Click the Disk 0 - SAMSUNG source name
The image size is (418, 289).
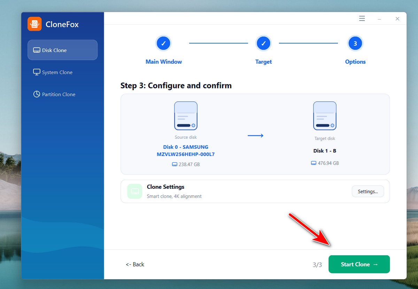186,150
